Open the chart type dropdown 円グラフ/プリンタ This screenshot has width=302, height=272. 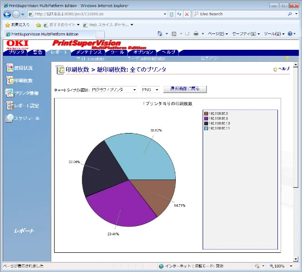(x=114, y=90)
